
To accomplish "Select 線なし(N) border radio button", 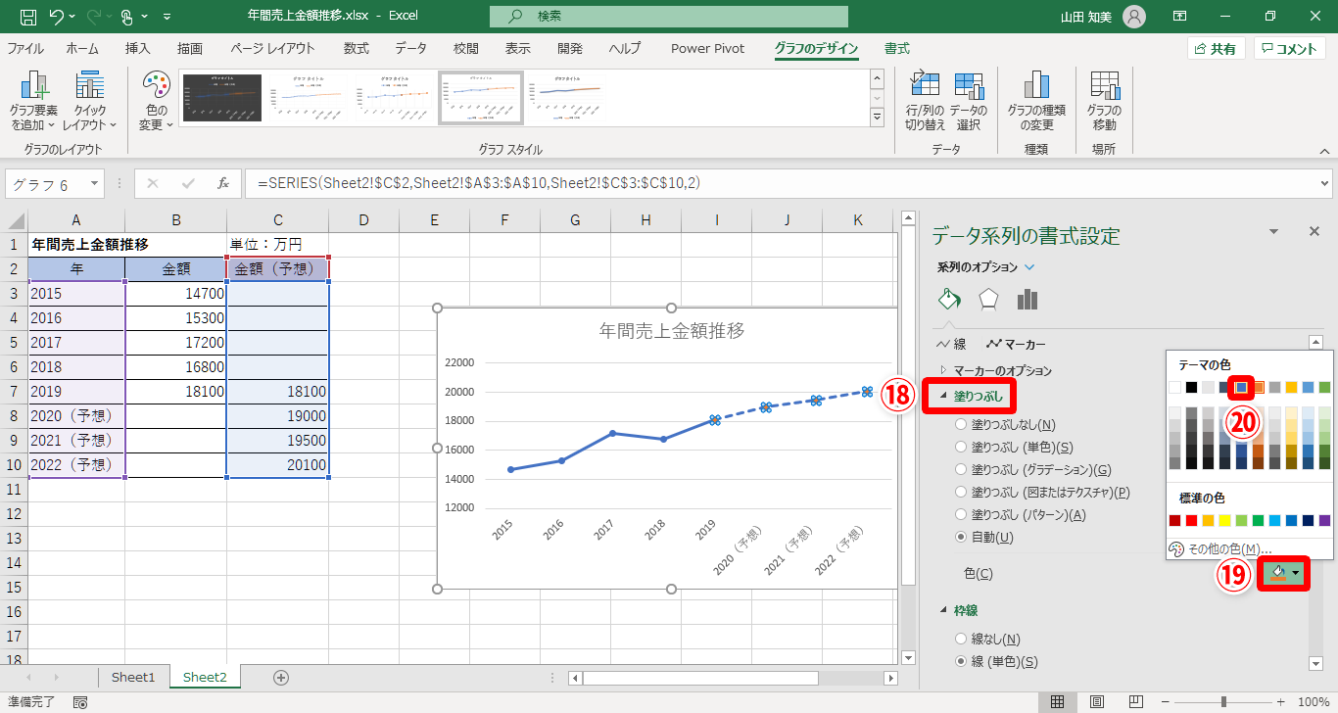I will tap(962, 639).
